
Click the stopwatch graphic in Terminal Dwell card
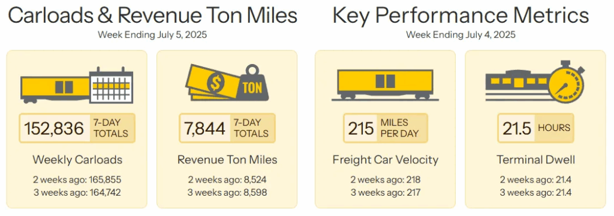click(x=567, y=83)
